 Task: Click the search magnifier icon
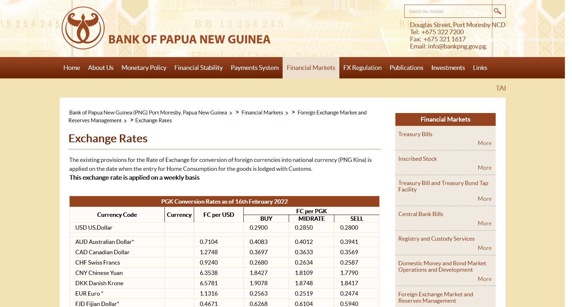[x=497, y=11]
